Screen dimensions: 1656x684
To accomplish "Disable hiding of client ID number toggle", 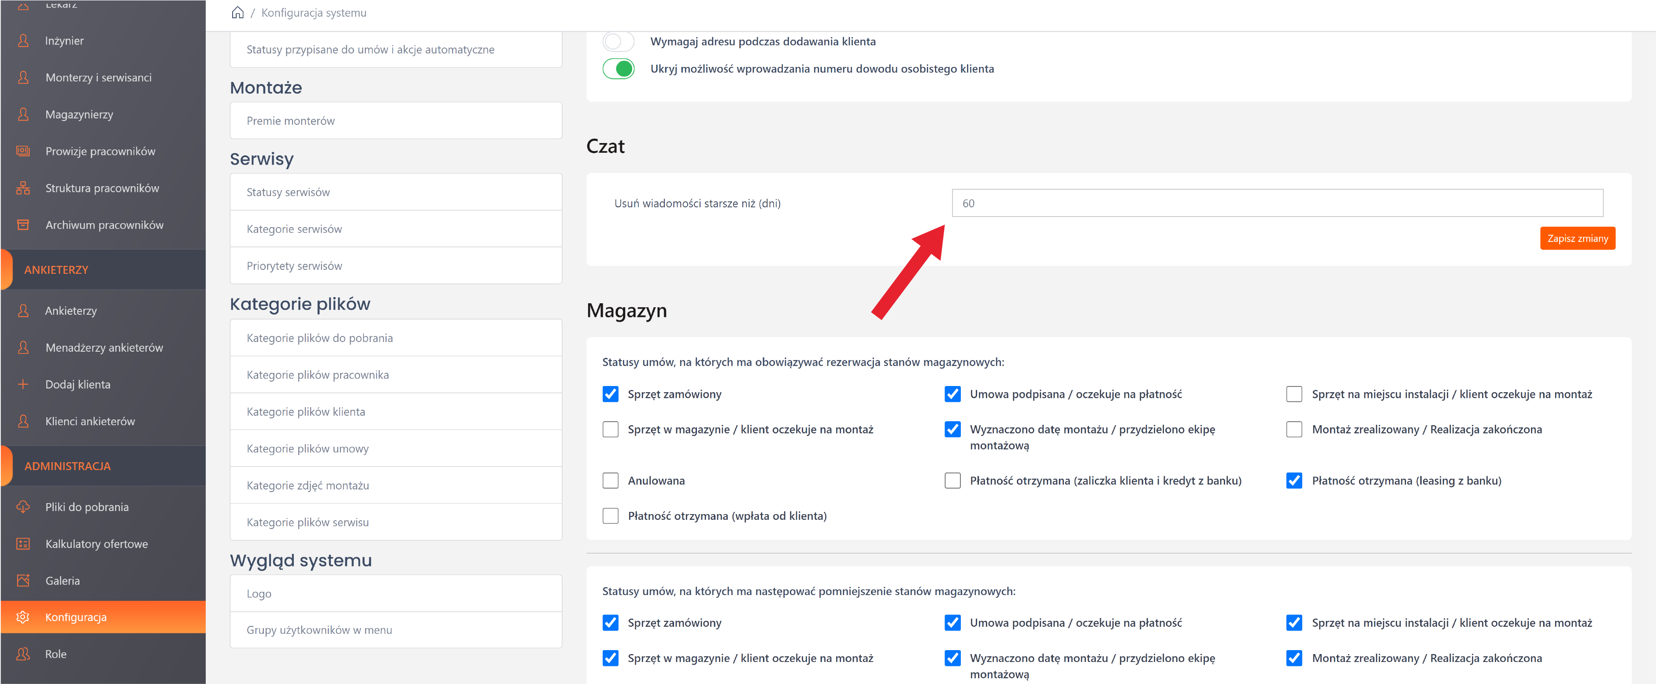I will 618,69.
